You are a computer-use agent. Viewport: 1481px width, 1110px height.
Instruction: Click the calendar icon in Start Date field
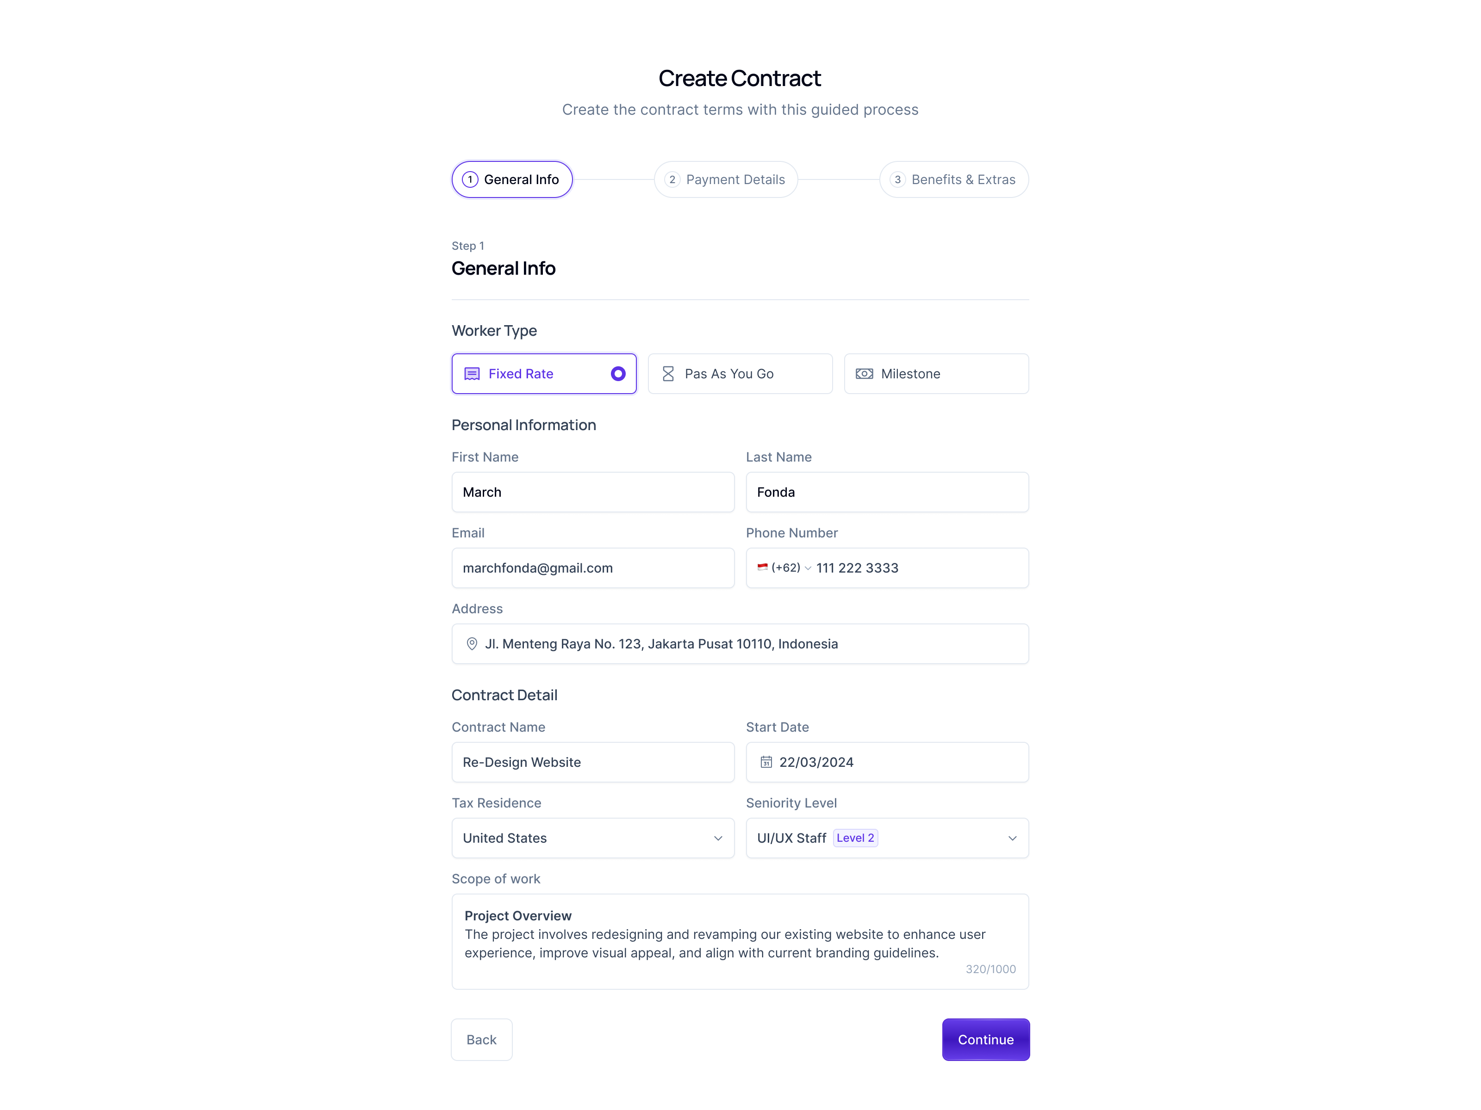766,761
